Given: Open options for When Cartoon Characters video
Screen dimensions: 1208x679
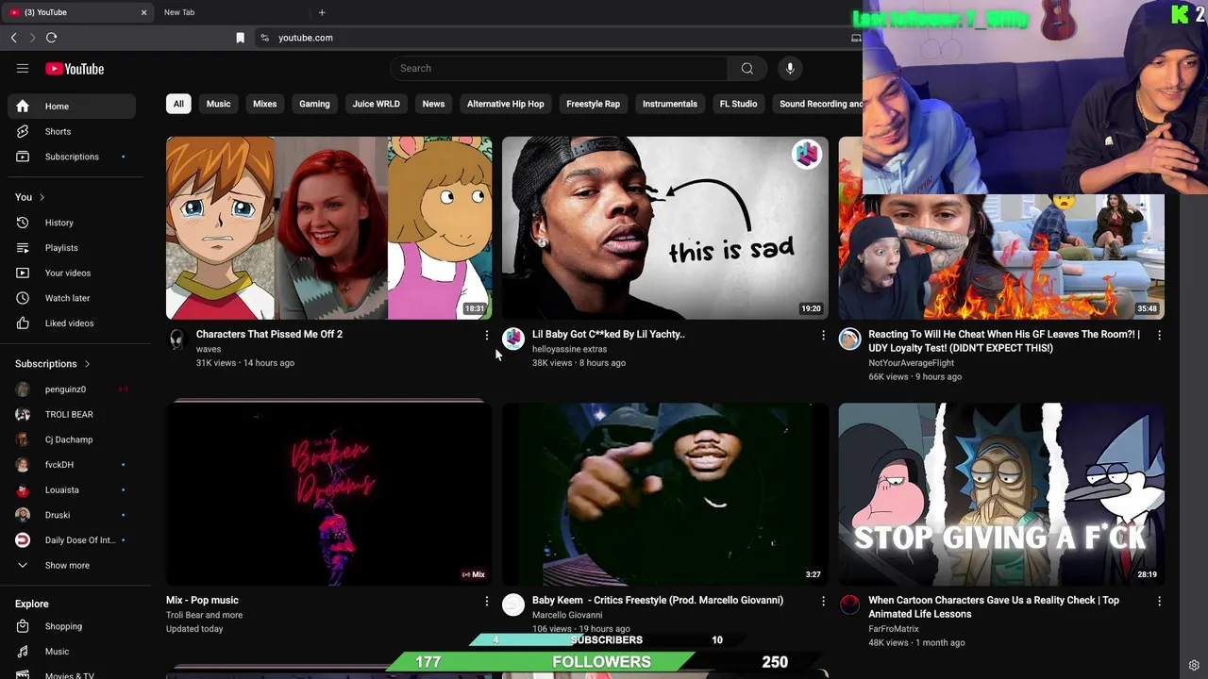Looking at the screenshot, I should pos(1159,601).
